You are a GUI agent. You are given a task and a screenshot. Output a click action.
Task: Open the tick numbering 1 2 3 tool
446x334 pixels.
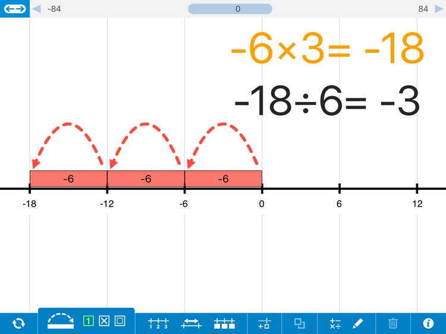pyautogui.click(x=158, y=323)
